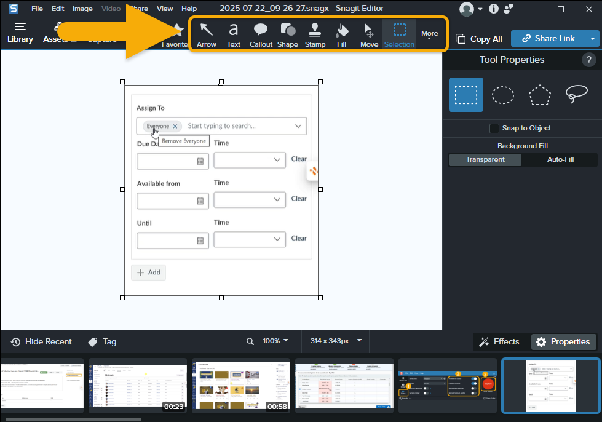The width and height of the screenshot is (602, 422).
Task: Choose the polygon selection shape
Action: 540,95
